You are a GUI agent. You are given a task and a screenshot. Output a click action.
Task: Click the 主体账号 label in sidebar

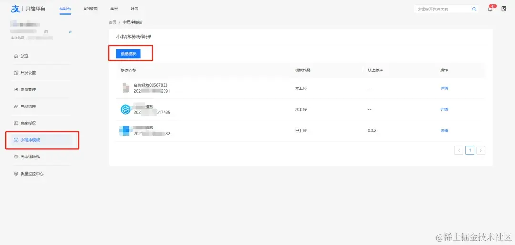19,38
